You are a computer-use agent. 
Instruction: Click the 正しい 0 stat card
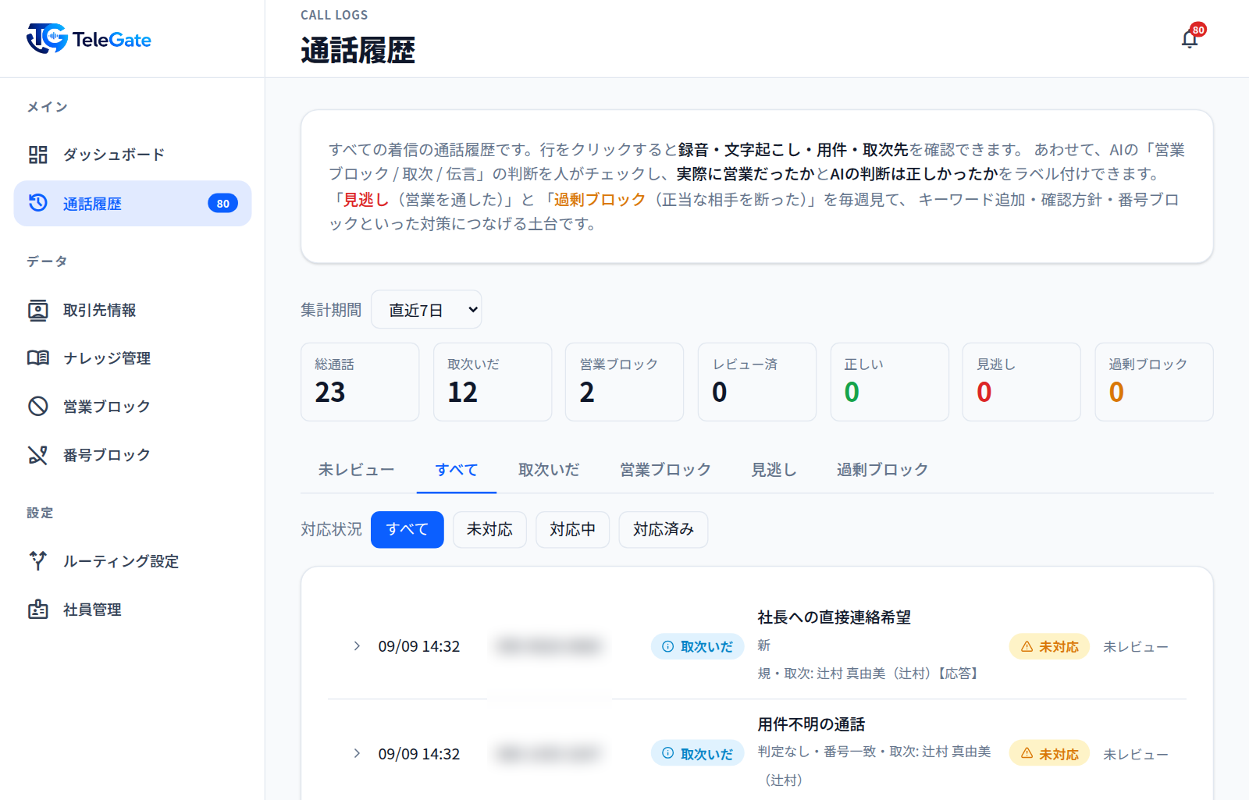890,382
